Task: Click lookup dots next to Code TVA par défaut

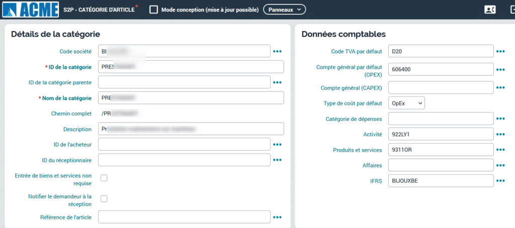Action: [x=500, y=51]
